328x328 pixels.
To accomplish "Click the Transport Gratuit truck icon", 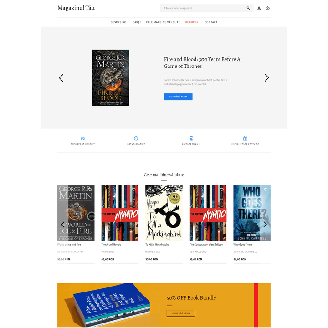I will [83, 138].
